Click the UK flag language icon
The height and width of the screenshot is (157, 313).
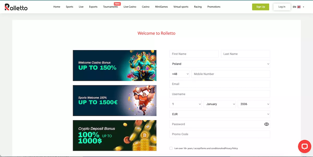pyautogui.click(x=299, y=7)
